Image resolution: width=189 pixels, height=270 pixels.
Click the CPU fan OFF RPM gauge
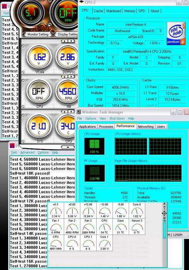(x=39, y=92)
